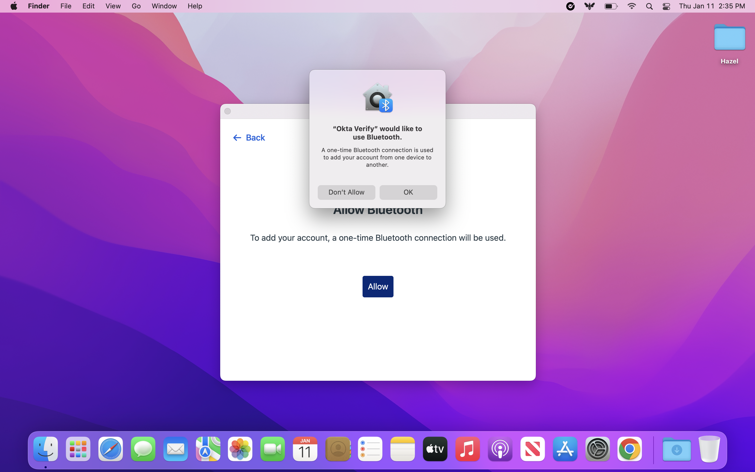This screenshot has width=755, height=472.
Task: Click the Okta Verify checkmark menu bar icon
Action: 570,6
